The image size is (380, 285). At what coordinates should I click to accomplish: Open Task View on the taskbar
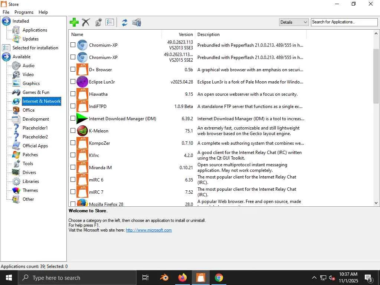(x=145, y=278)
